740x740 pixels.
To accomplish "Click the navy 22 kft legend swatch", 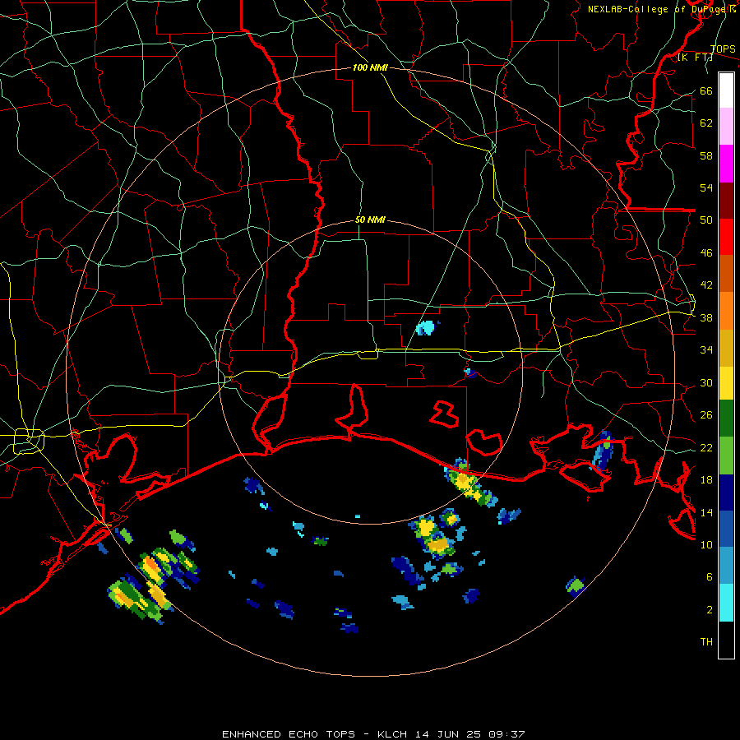I will [x=726, y=493].
